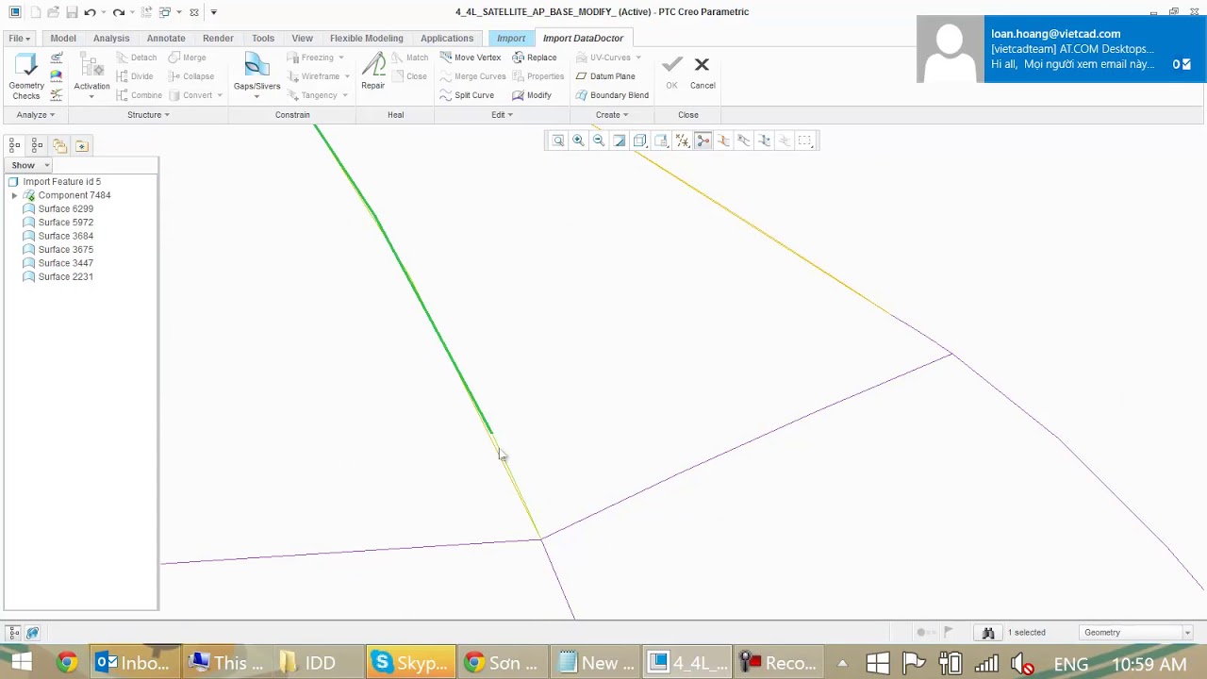This screenshot has height=679, width=1207.
Task: Toggle the gray surface display icon
Action: (744, 141)
